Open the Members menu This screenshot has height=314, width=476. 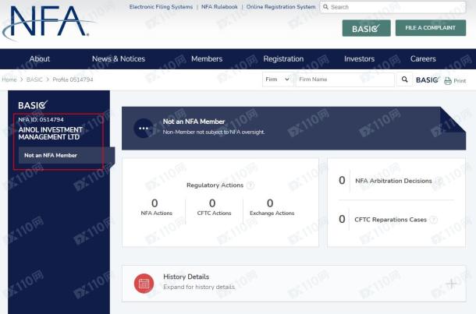(x=207, y=58)
